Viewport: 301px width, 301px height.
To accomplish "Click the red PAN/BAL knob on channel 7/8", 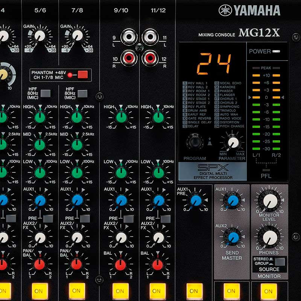I will tap(76, 265).
